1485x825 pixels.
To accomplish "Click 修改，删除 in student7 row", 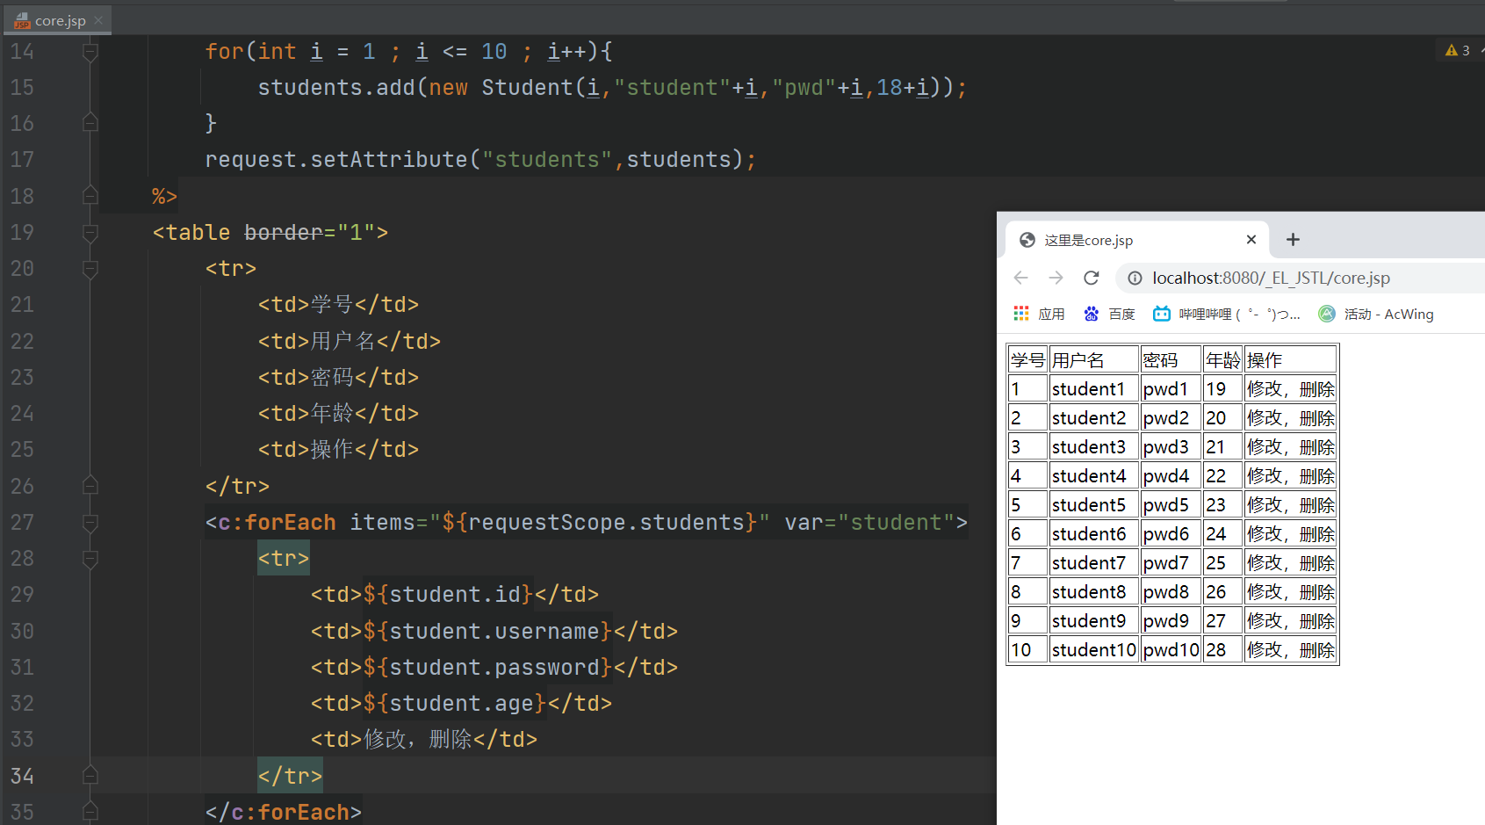I will [x=1290, y=563].
